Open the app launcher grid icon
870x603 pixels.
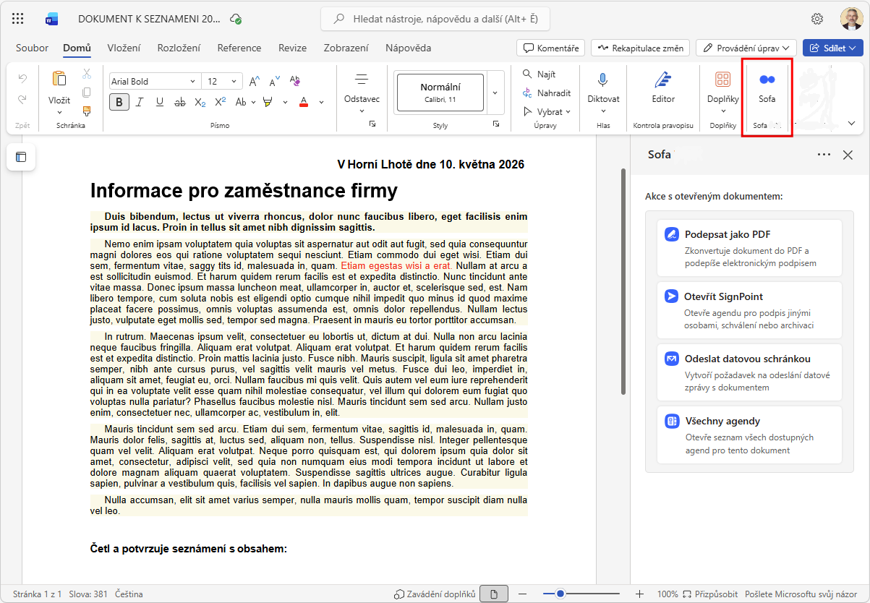18,19
